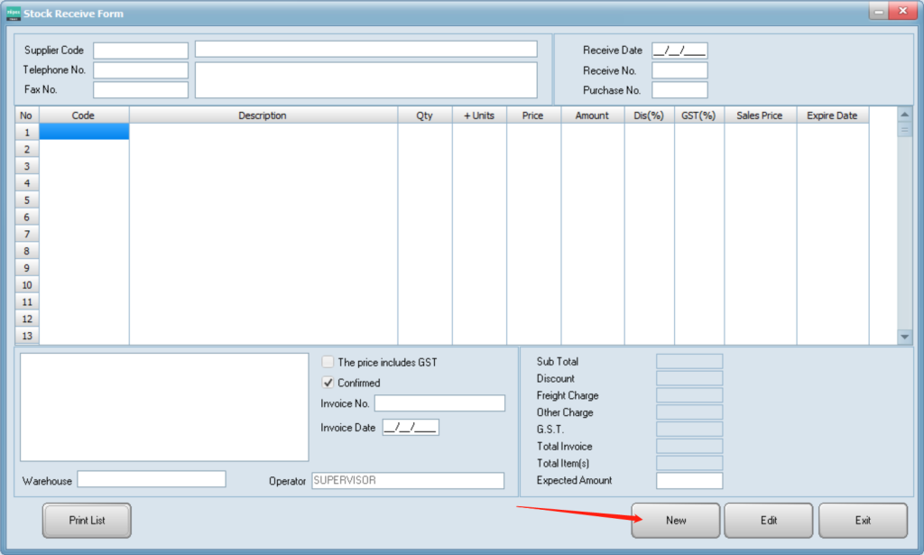Viewport: 924px width, 555px height.
Task: Uncheck the Confirmed checkbox
Action: tap(328, 383)
